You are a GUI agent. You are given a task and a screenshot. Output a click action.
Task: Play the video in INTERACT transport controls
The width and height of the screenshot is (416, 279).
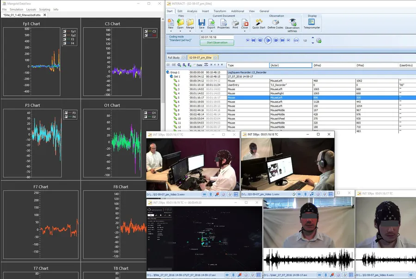click(268, 40)
